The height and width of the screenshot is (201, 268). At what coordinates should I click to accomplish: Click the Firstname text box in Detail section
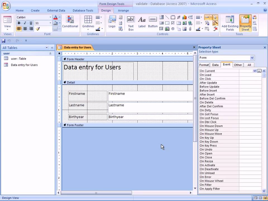150,96
